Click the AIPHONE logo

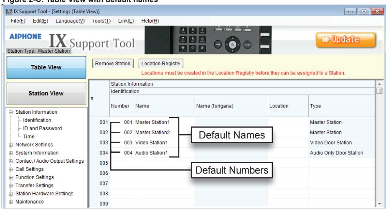pos(25,36)
